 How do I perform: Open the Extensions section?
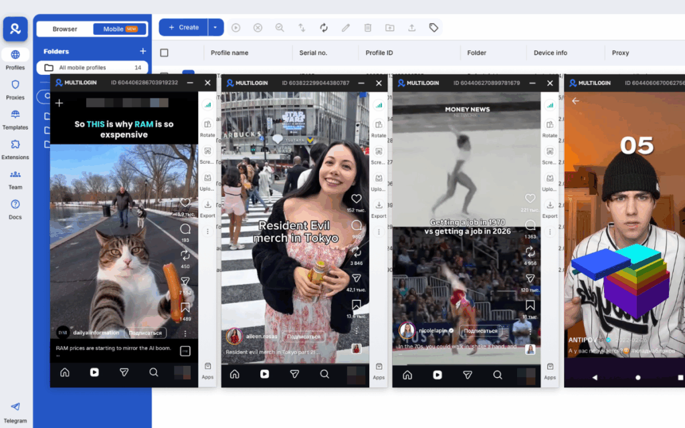(15, 148)
